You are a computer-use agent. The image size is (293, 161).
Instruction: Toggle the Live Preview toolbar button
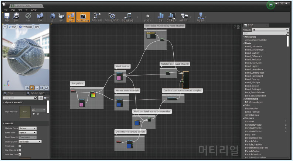[83, 17]
